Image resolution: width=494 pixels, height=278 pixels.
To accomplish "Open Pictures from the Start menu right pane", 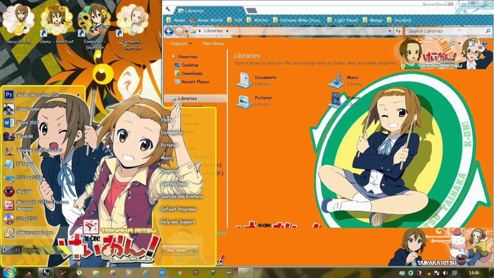I will tap(169, 145).
